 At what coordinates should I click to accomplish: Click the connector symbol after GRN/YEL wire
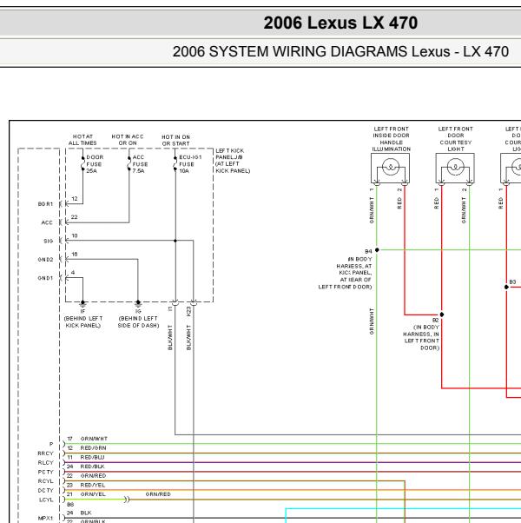(x=126, y=500)
